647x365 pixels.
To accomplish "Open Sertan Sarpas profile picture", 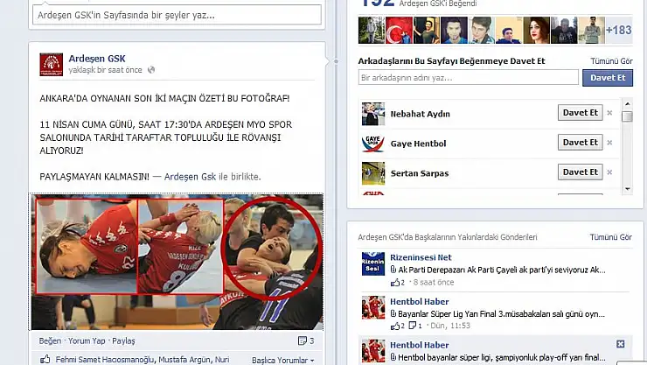I will click(373, 173).
